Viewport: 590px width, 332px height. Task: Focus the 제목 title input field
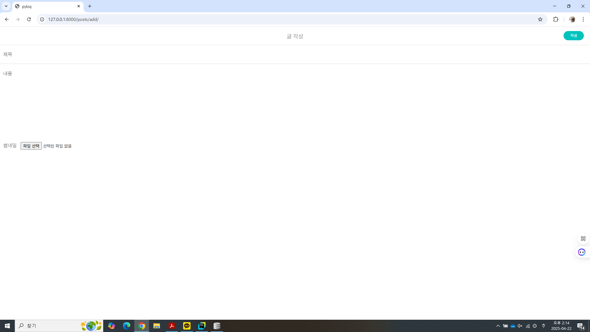(295, 54)
